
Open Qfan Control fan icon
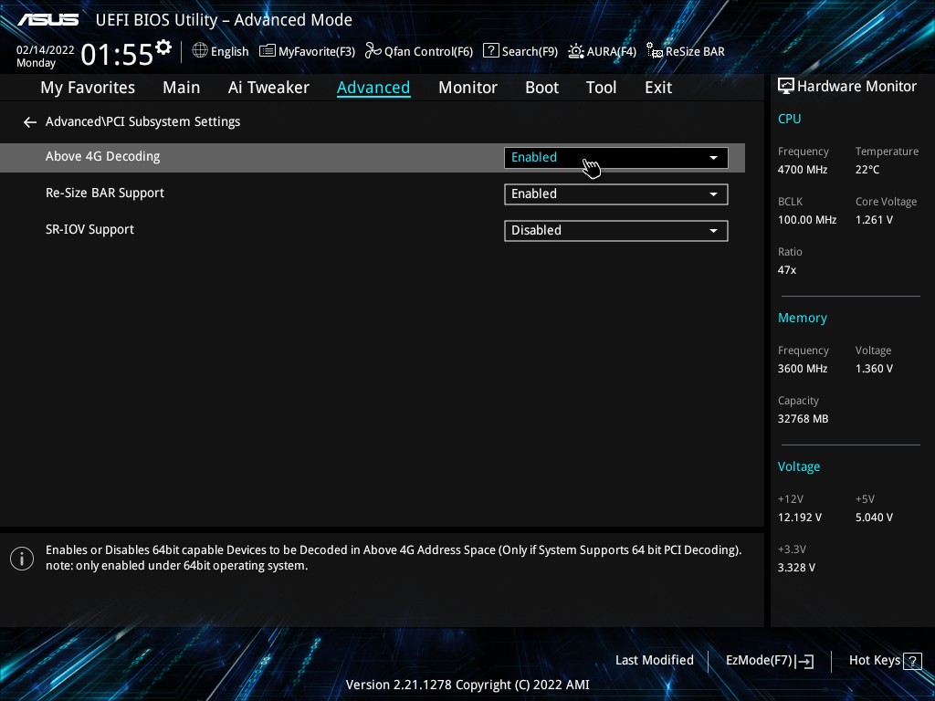click(x=373, y=51)
